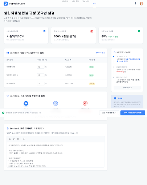Click the '100% (환불 불가)' value
147x185 pixels.
point(65,36)
